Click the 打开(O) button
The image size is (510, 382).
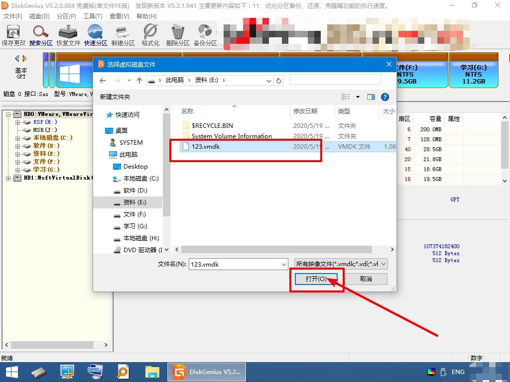(316, 279)
